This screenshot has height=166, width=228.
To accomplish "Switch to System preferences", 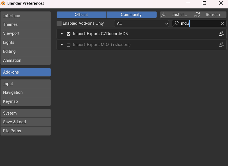I will (x=26, y=113).
